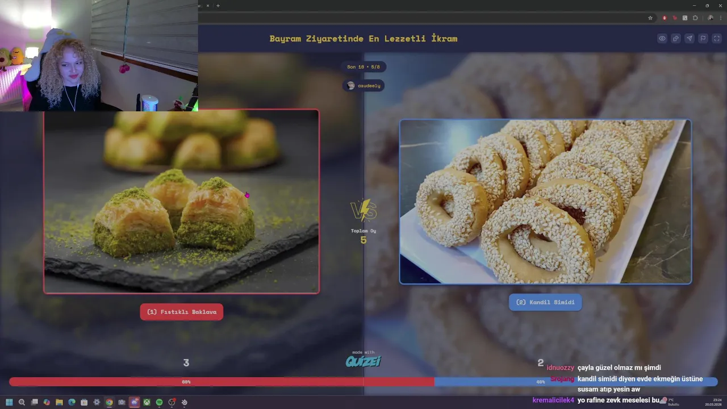
Task: Open OBS Studio from taskbar
Action: 172,402
